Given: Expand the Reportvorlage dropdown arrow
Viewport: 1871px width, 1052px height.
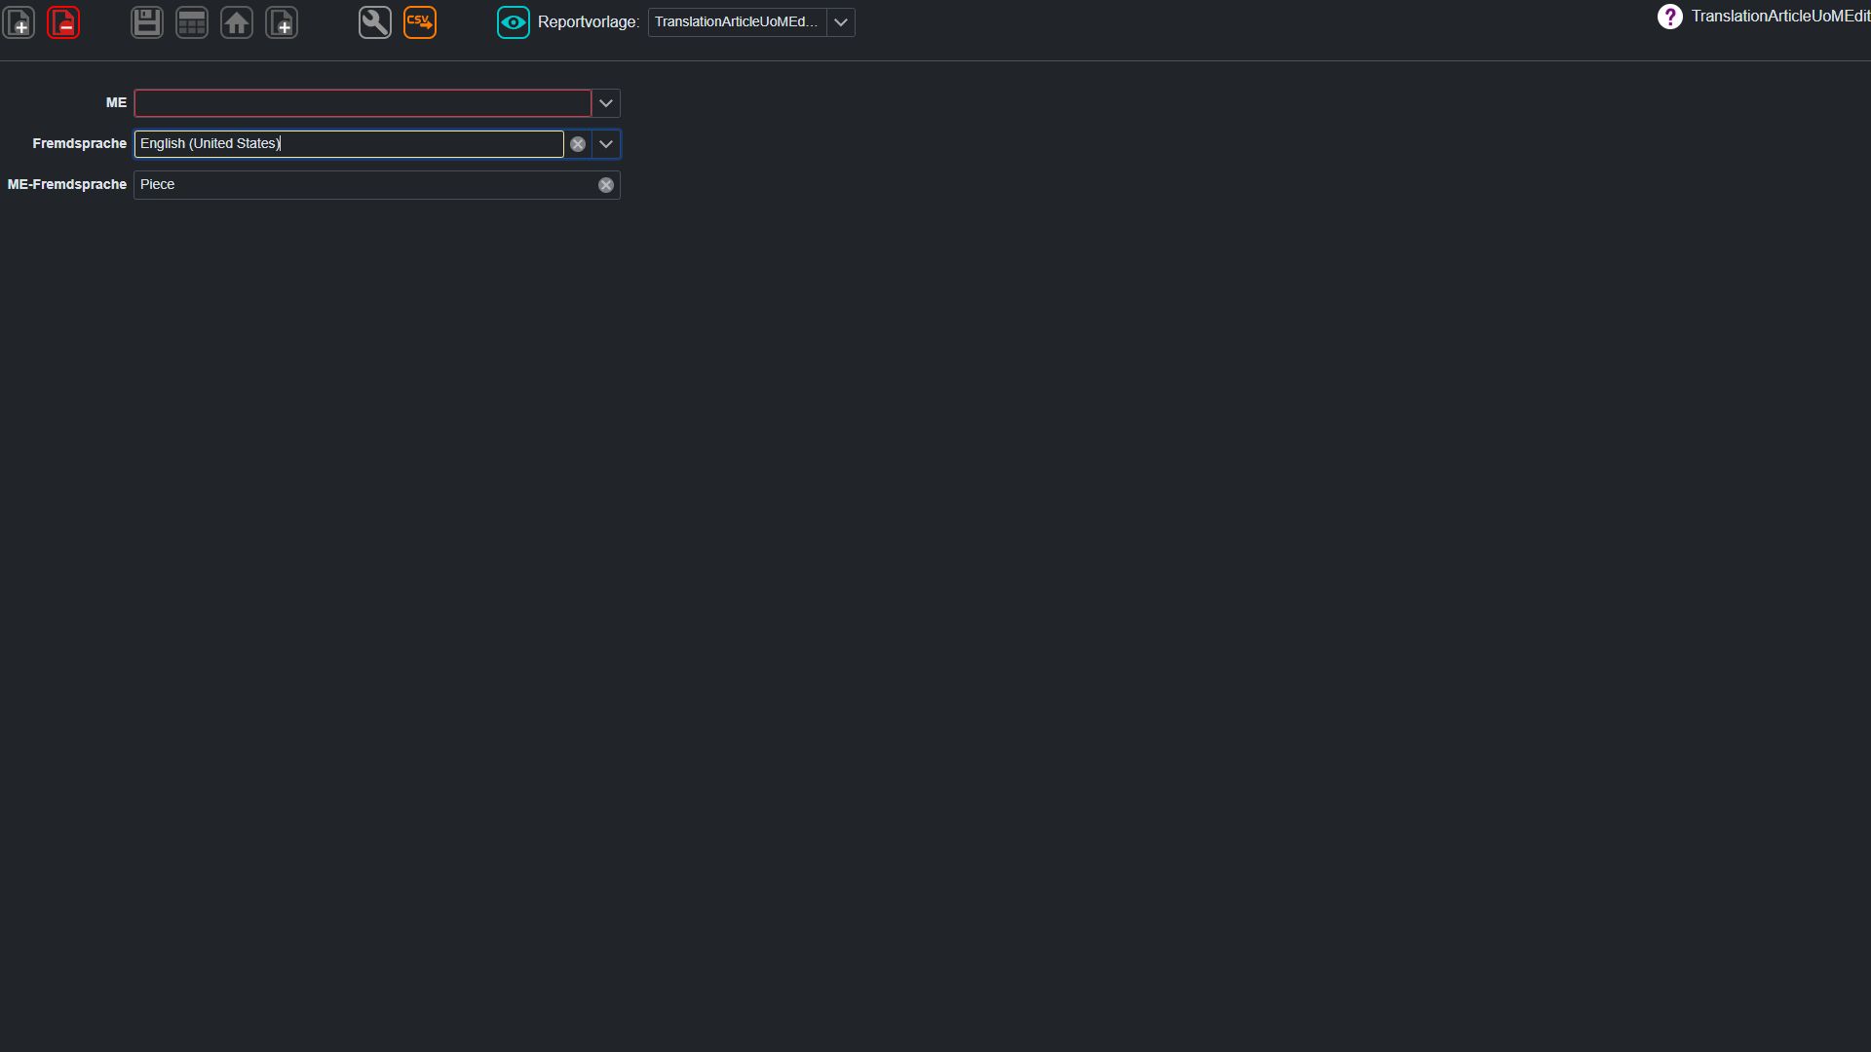Looking at the screenshot, I should pos(841,22).
